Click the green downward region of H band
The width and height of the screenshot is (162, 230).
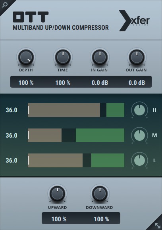(x=115, y=110)
